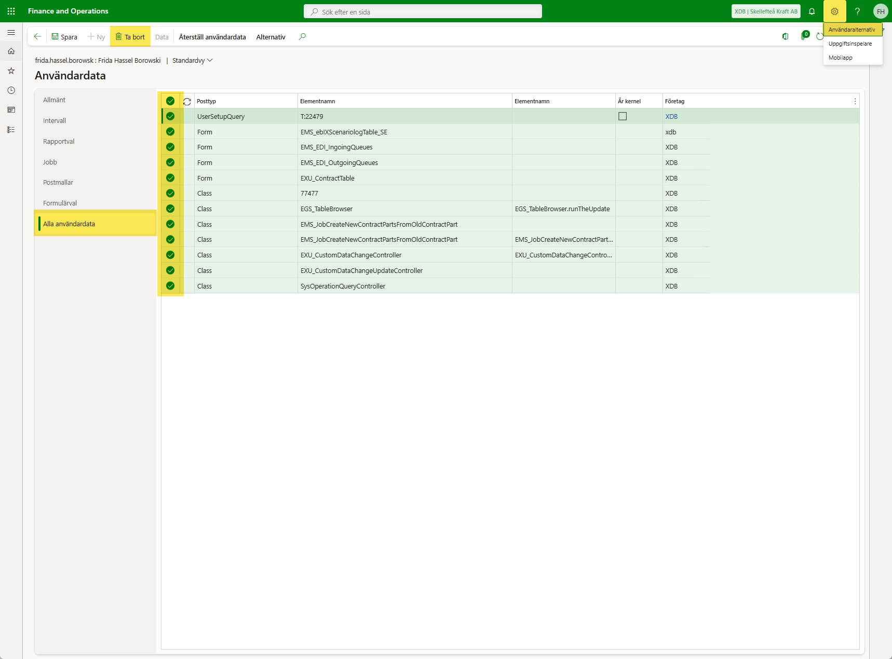Open the app launcher waffle icon

click(x=11, y=11)
